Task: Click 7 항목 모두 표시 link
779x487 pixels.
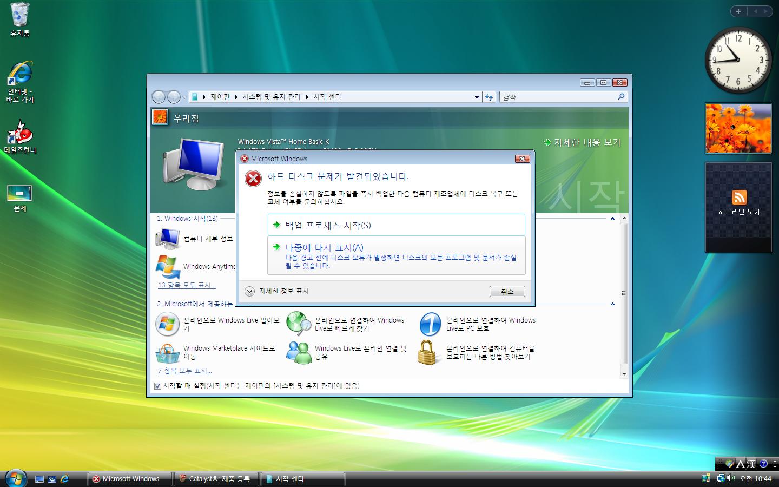Action: pos(185,371)
